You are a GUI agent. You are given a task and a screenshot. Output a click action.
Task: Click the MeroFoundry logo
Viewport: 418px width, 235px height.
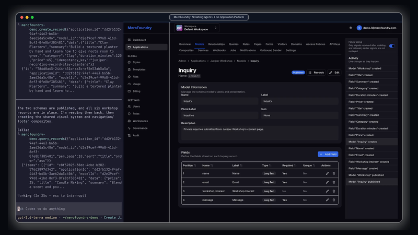click(140, 28)
